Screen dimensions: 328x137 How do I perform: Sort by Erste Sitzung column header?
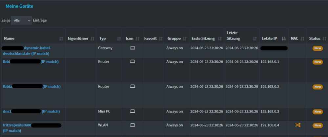point(206,39)
